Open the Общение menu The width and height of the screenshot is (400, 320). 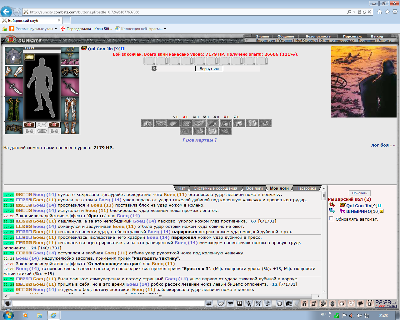tap(286, 36)
